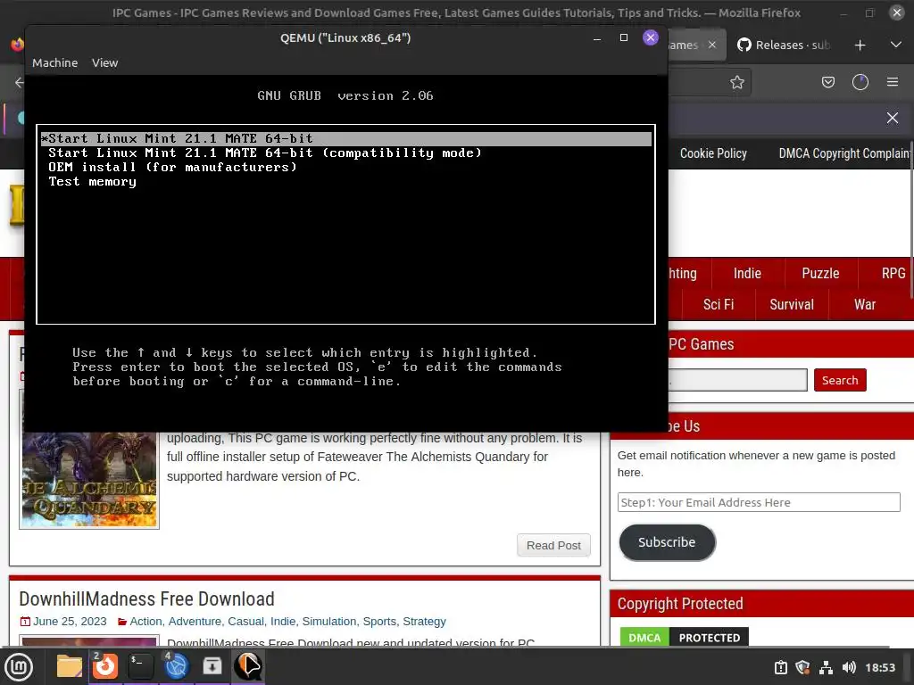Select the compatibility mode boot entry
This screenshot has height=685, width=914.
(346, 153)
